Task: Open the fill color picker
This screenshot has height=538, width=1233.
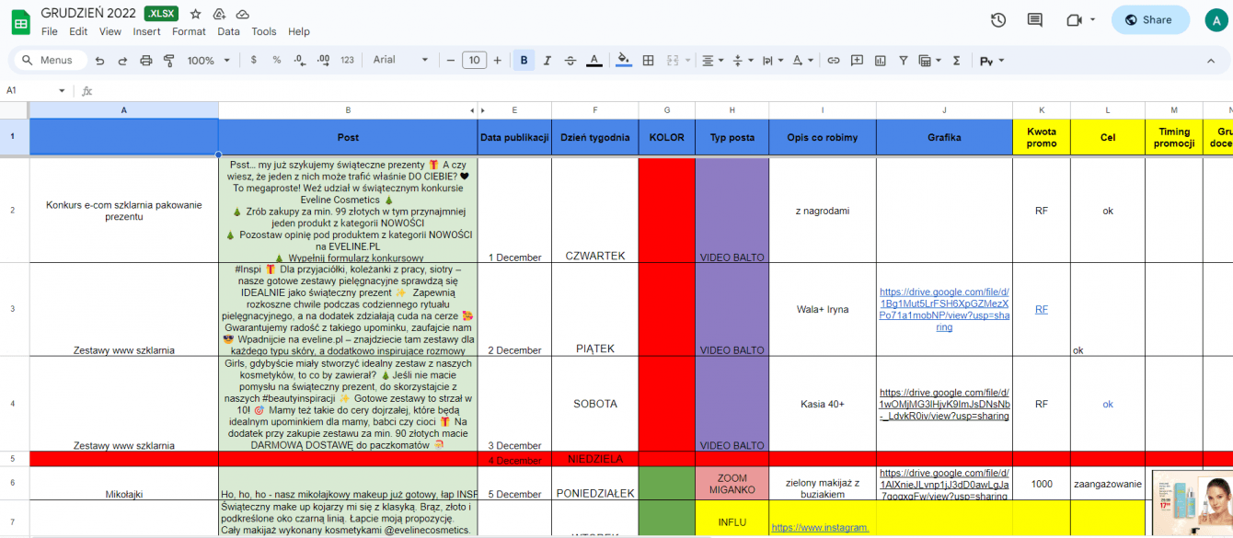Action: coord(624,61)
